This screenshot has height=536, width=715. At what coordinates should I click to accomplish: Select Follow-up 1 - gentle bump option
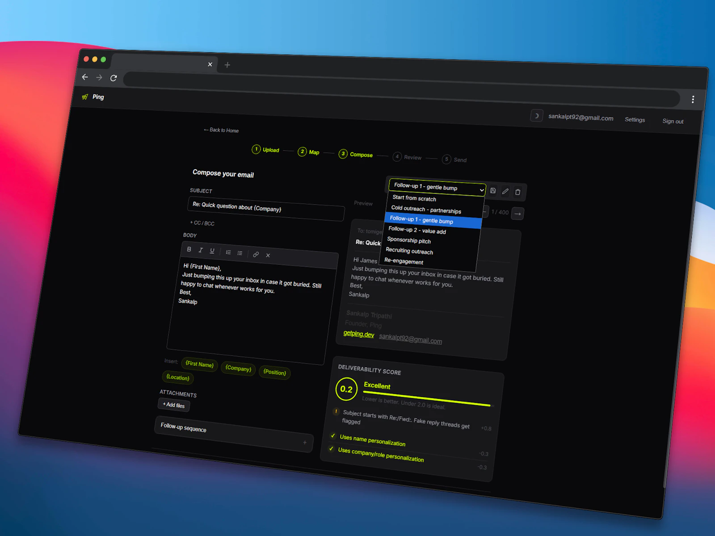[x=433, y=220]
